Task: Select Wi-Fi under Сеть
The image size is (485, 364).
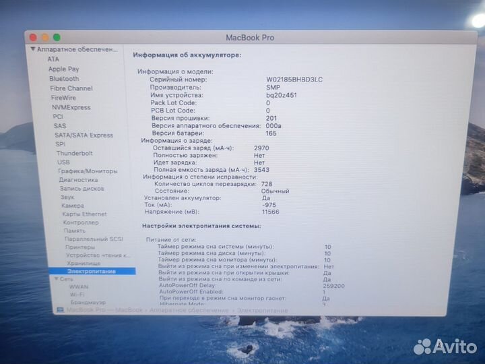Action: (x=77, y=295)
